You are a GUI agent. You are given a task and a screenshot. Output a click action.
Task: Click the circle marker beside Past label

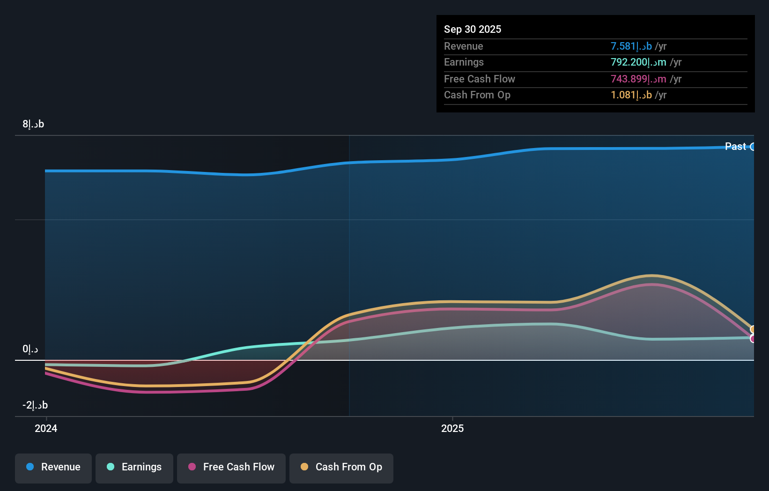click(x=754, y=147)
